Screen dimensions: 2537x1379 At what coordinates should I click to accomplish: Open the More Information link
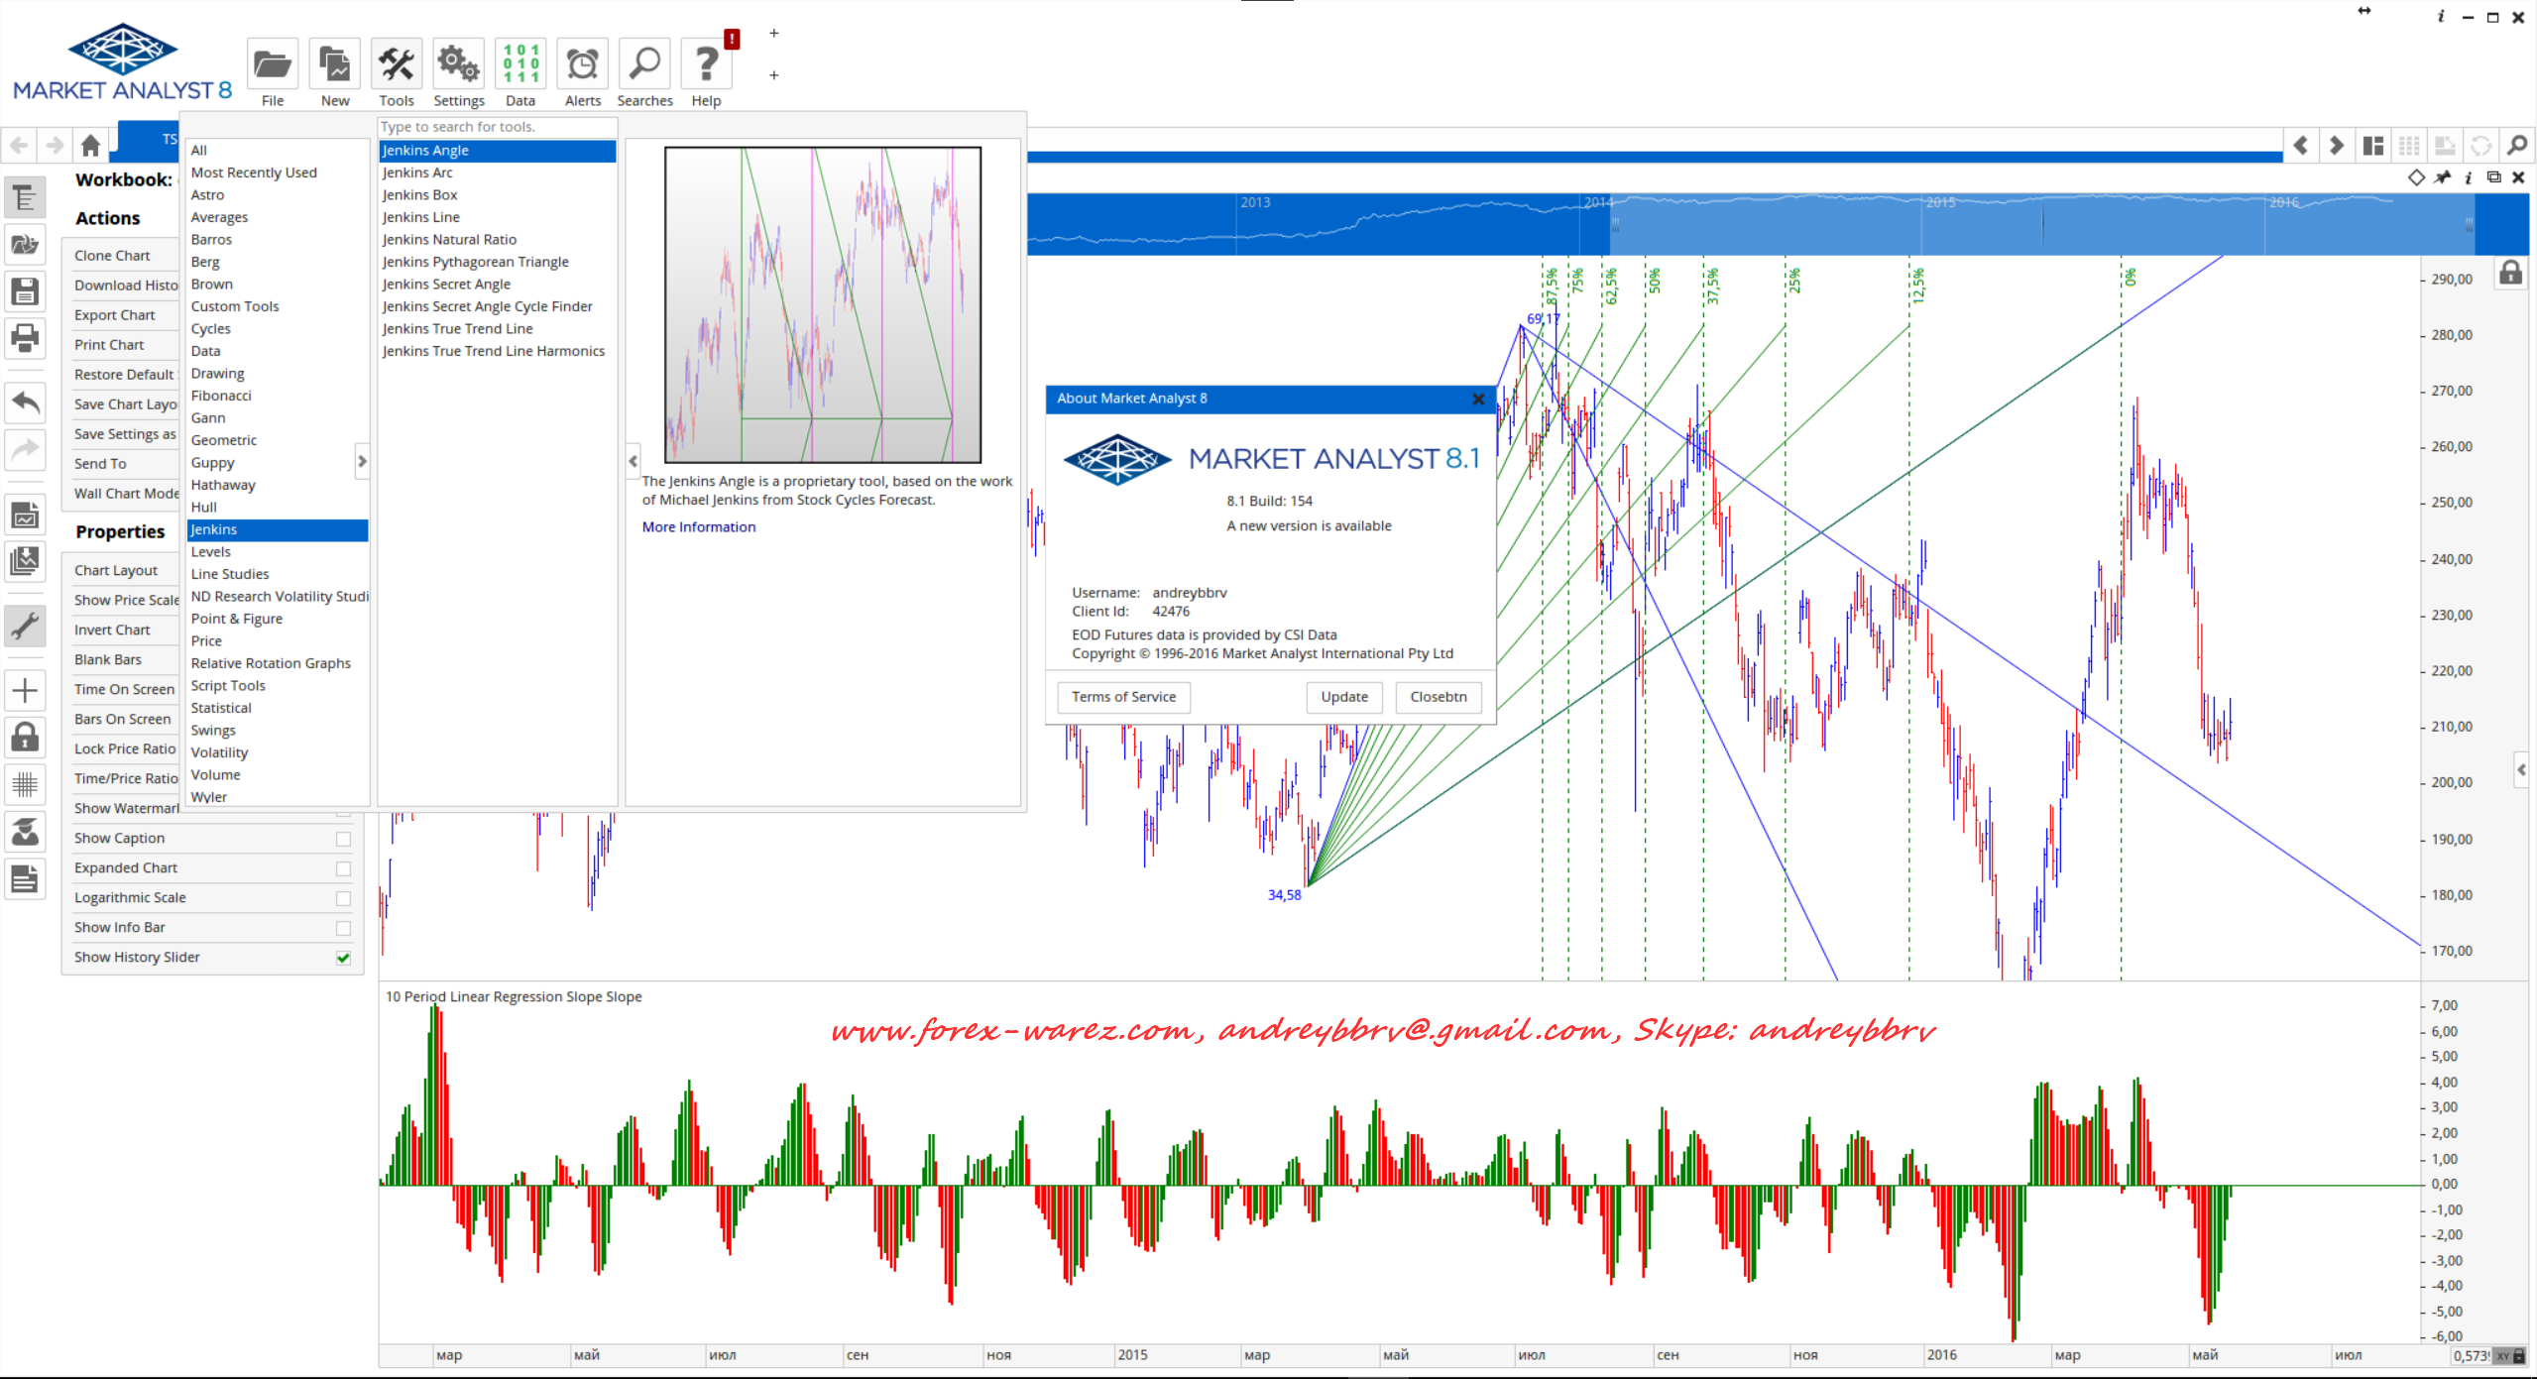(x=698, y=527)
